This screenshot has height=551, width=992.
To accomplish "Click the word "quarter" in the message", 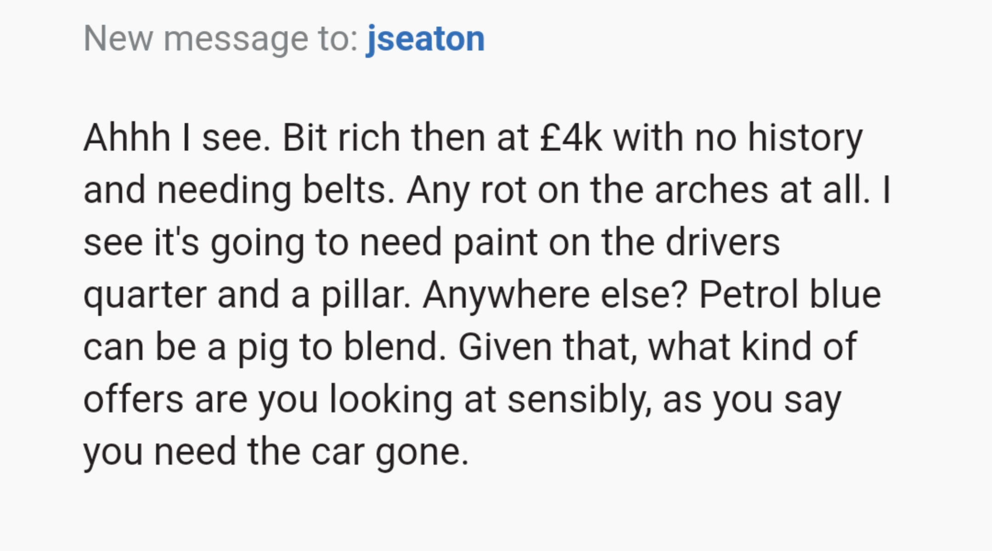I will 145,295.
